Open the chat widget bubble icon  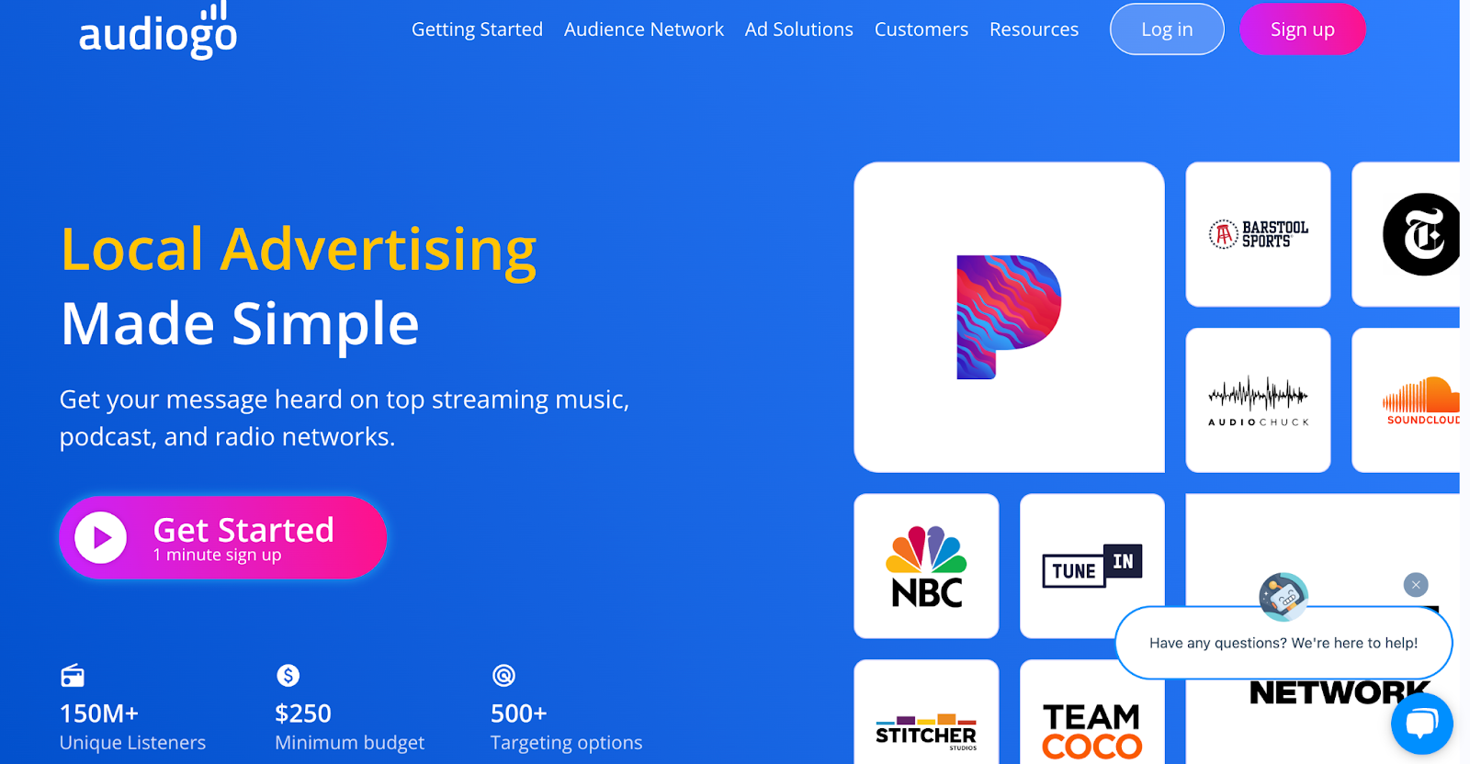(x=1421, y=724)
